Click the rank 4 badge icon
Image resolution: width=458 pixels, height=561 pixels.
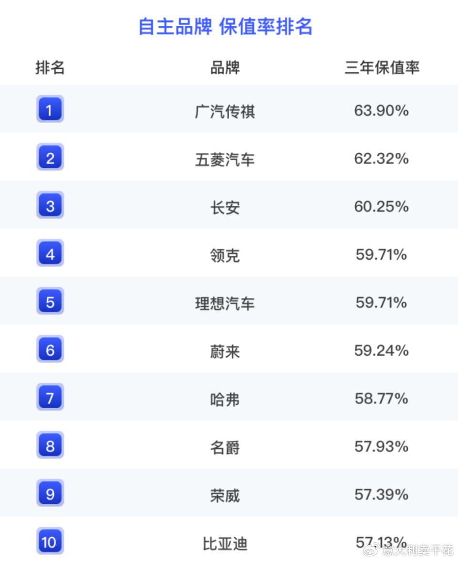pos(50,253)
